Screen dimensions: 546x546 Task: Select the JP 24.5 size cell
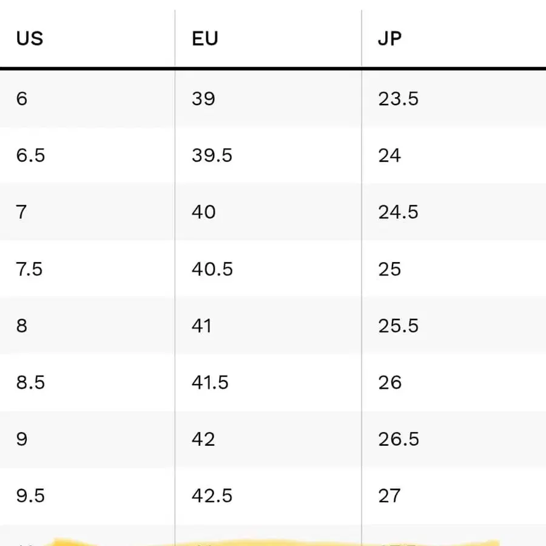(x=398, y=212)
